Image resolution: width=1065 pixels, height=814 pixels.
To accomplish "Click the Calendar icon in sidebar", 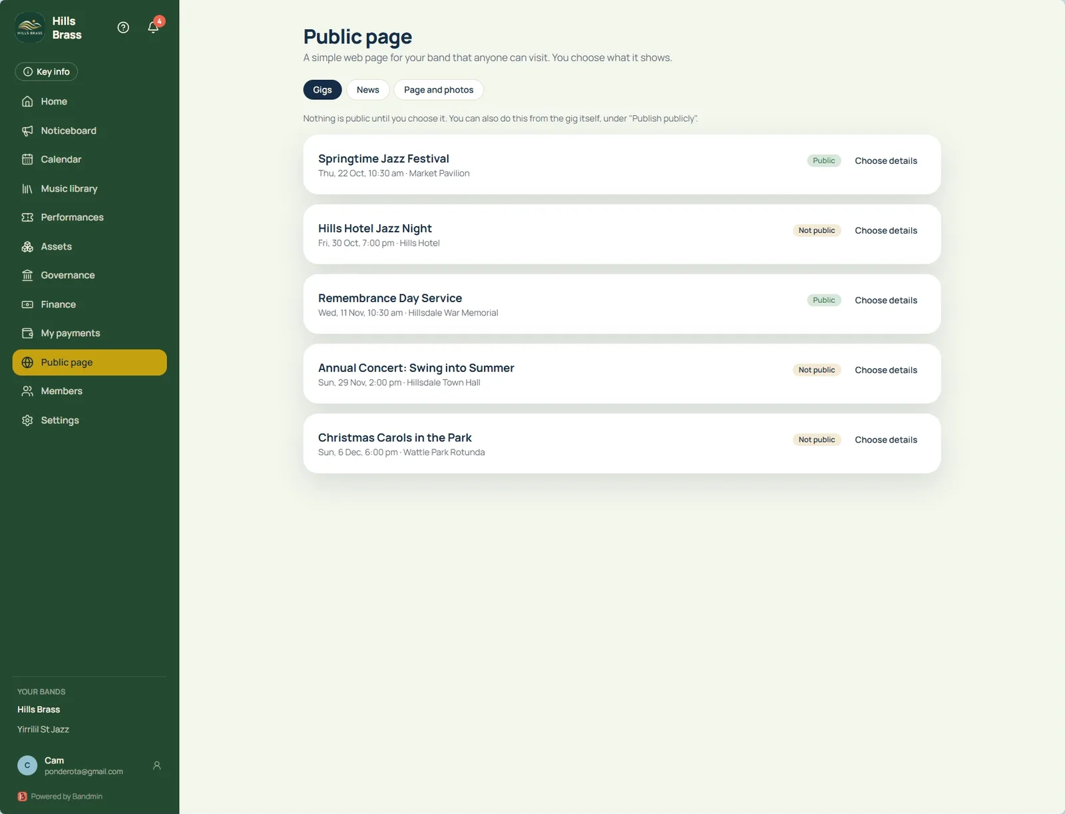I will click(27, 159).
